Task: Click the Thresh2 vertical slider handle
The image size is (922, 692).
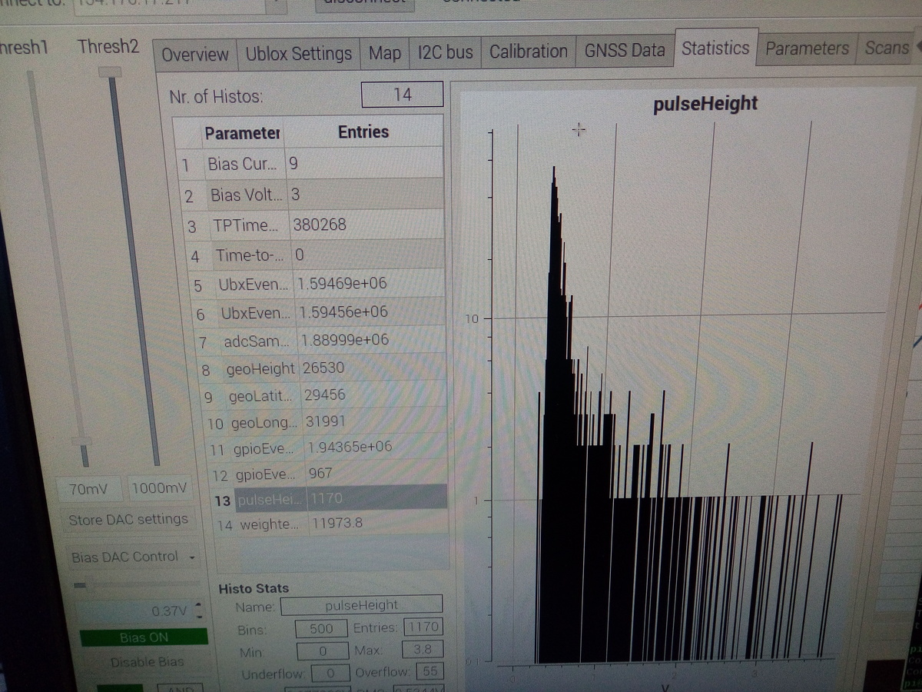Action: click(111, 72)
